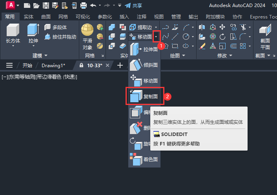Image resolution: width=277 pixels, height=195 pixels.
Task: Click the 提取边 extract edges tool
Action: tap(140, 27)
